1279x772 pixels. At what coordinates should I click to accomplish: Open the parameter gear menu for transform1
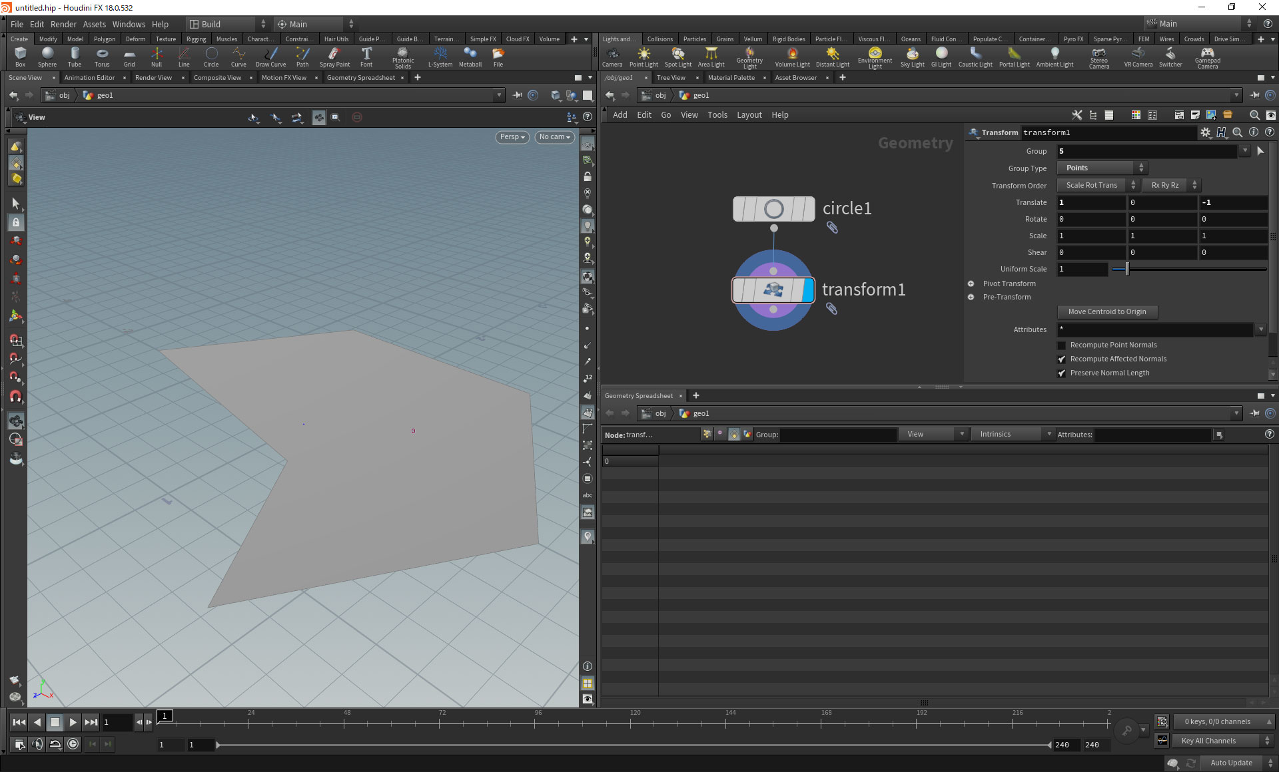[1205, 132]
